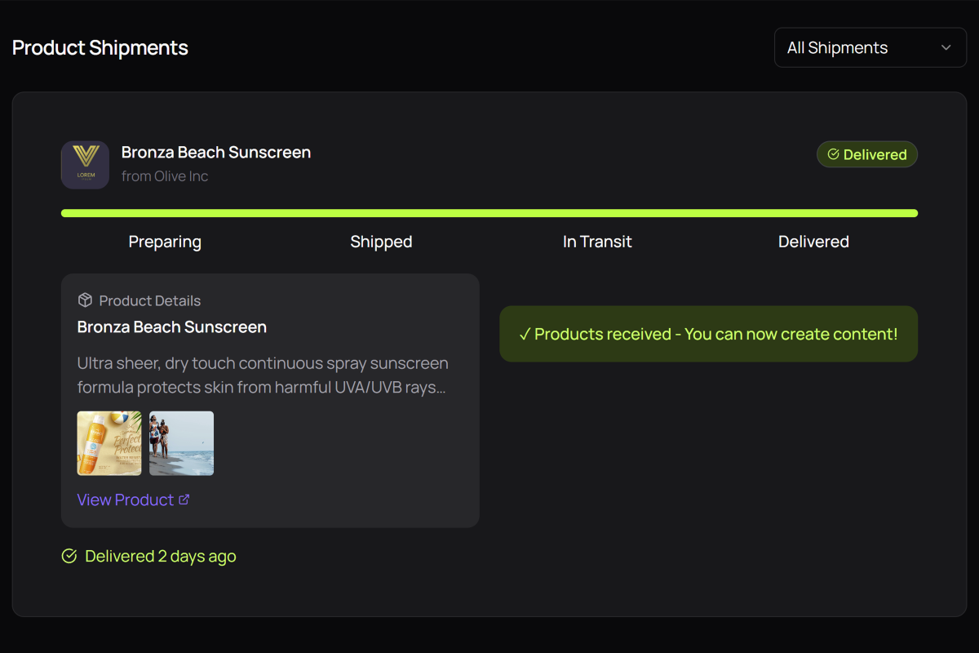Viewport: 979px width, 653px height.
Task: Click the green shipment progress bar
Action: pyautogui.click(x=489, y=214)
